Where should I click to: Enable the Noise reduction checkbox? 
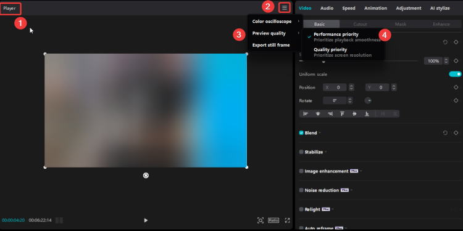301,190
